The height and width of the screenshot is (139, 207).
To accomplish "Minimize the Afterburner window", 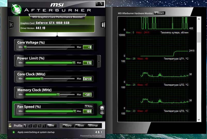I will [97, 4].
